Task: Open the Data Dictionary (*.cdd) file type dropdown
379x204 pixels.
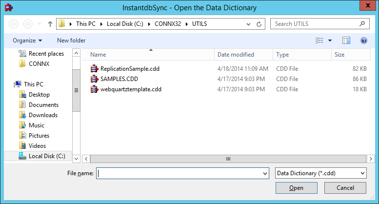Action: pyautogui.click(x=321, y=173)
